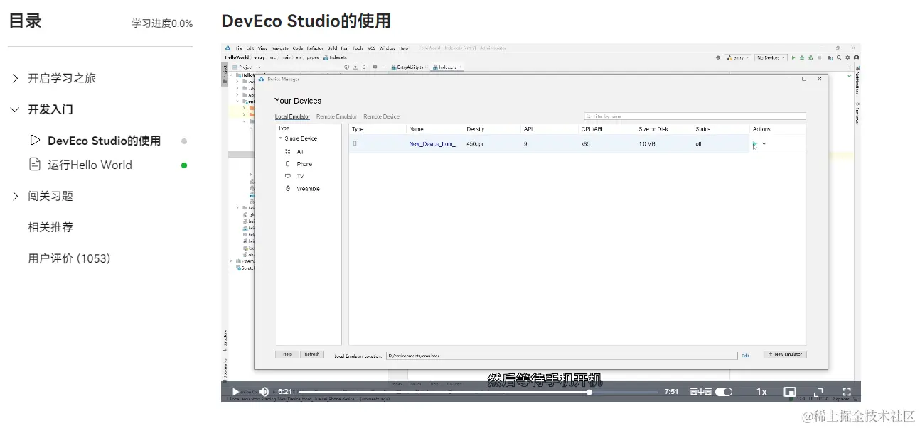
Task: Open the Build menu in DevEco Studio
Action: click(x=331, y=48)
